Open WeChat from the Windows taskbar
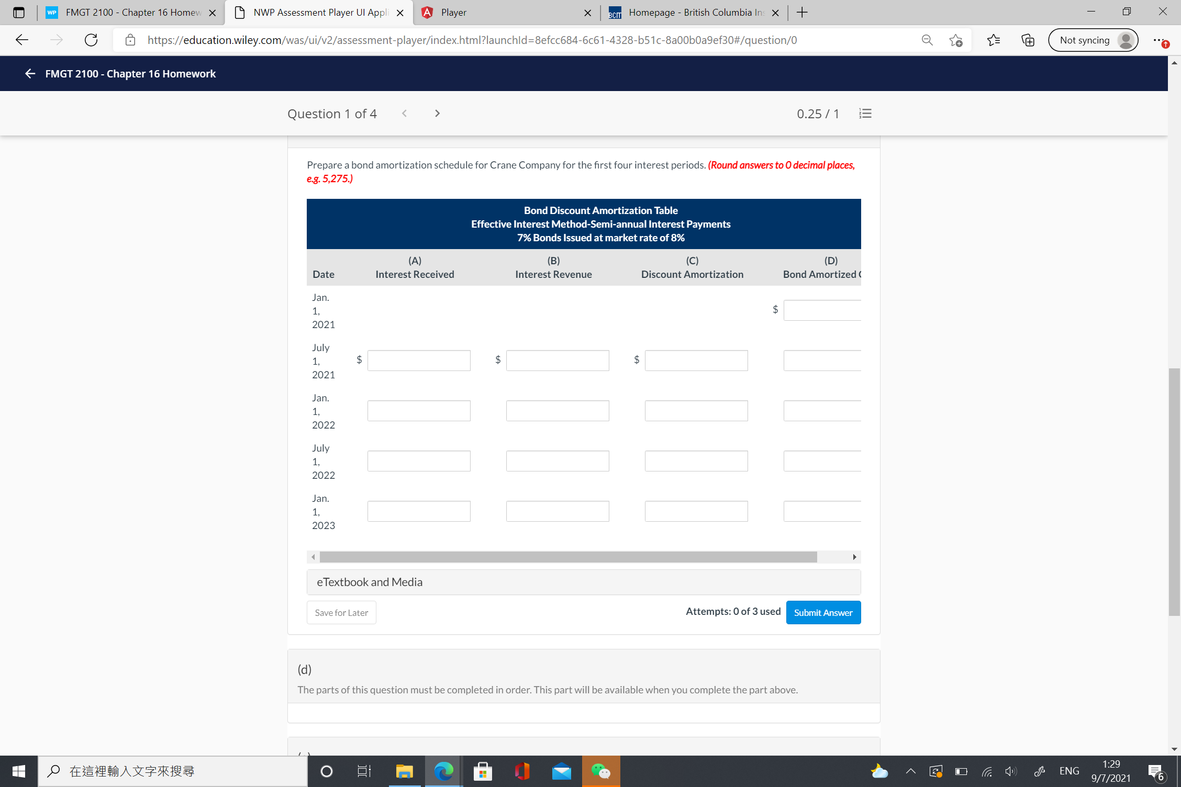Viewport: 1181px width, 787px height. 600,771
